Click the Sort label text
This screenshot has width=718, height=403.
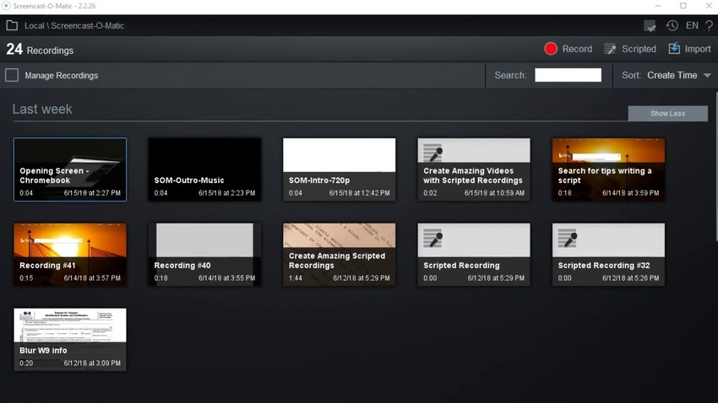tap(632, 75)
